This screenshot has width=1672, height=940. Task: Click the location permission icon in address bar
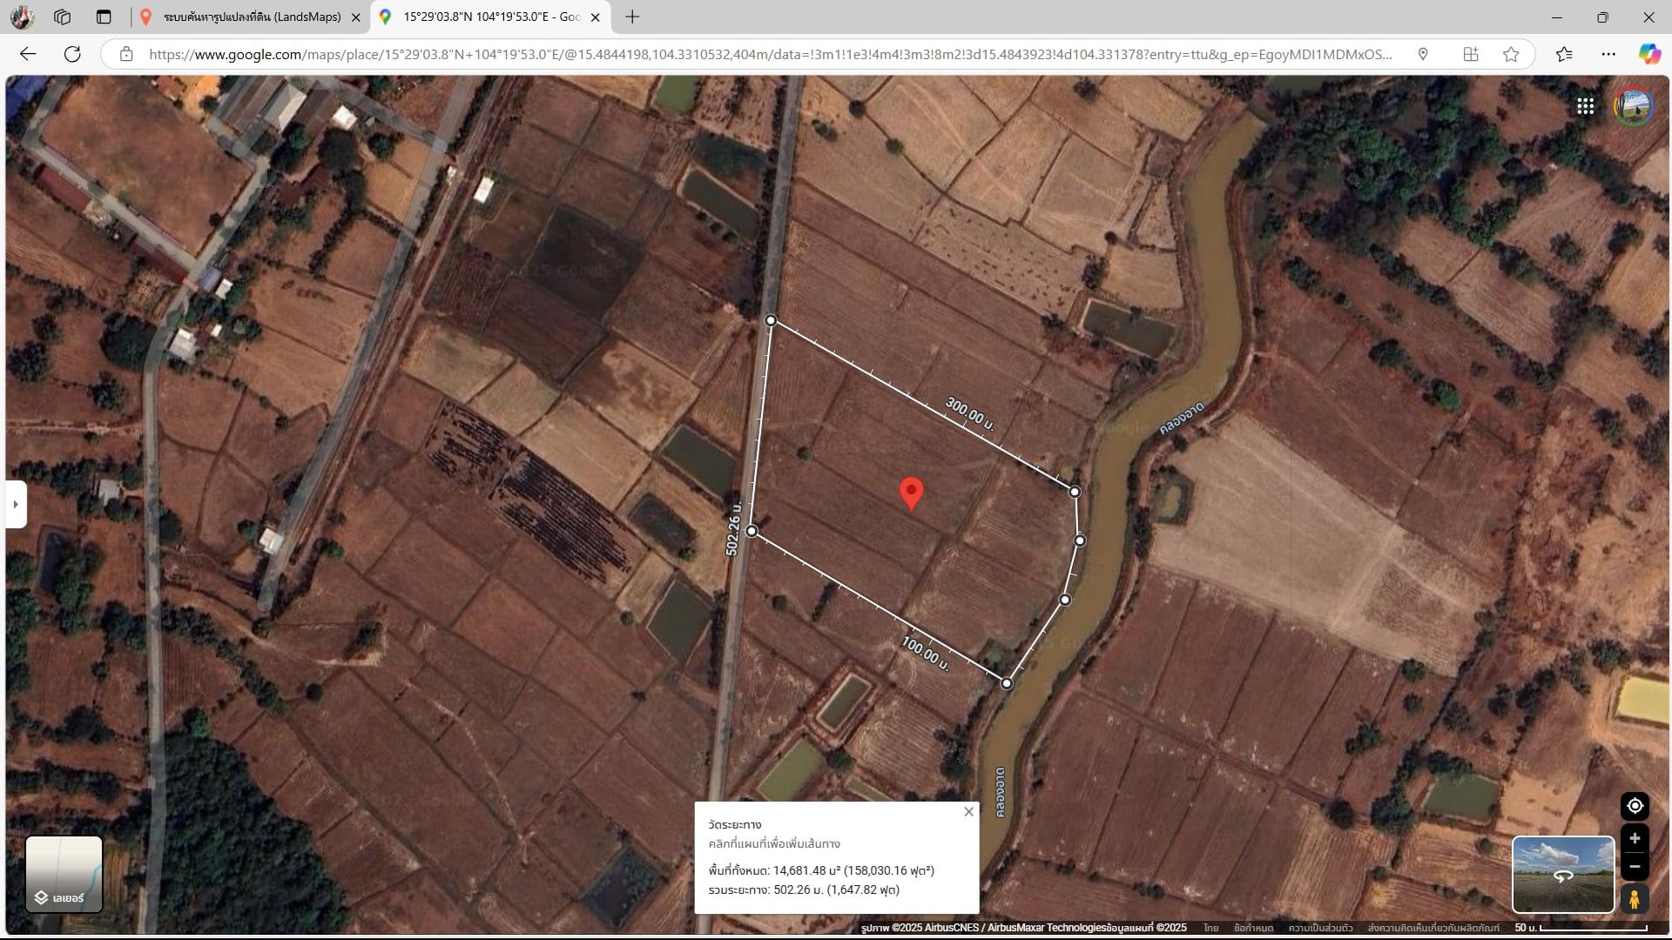point(1423,54)
